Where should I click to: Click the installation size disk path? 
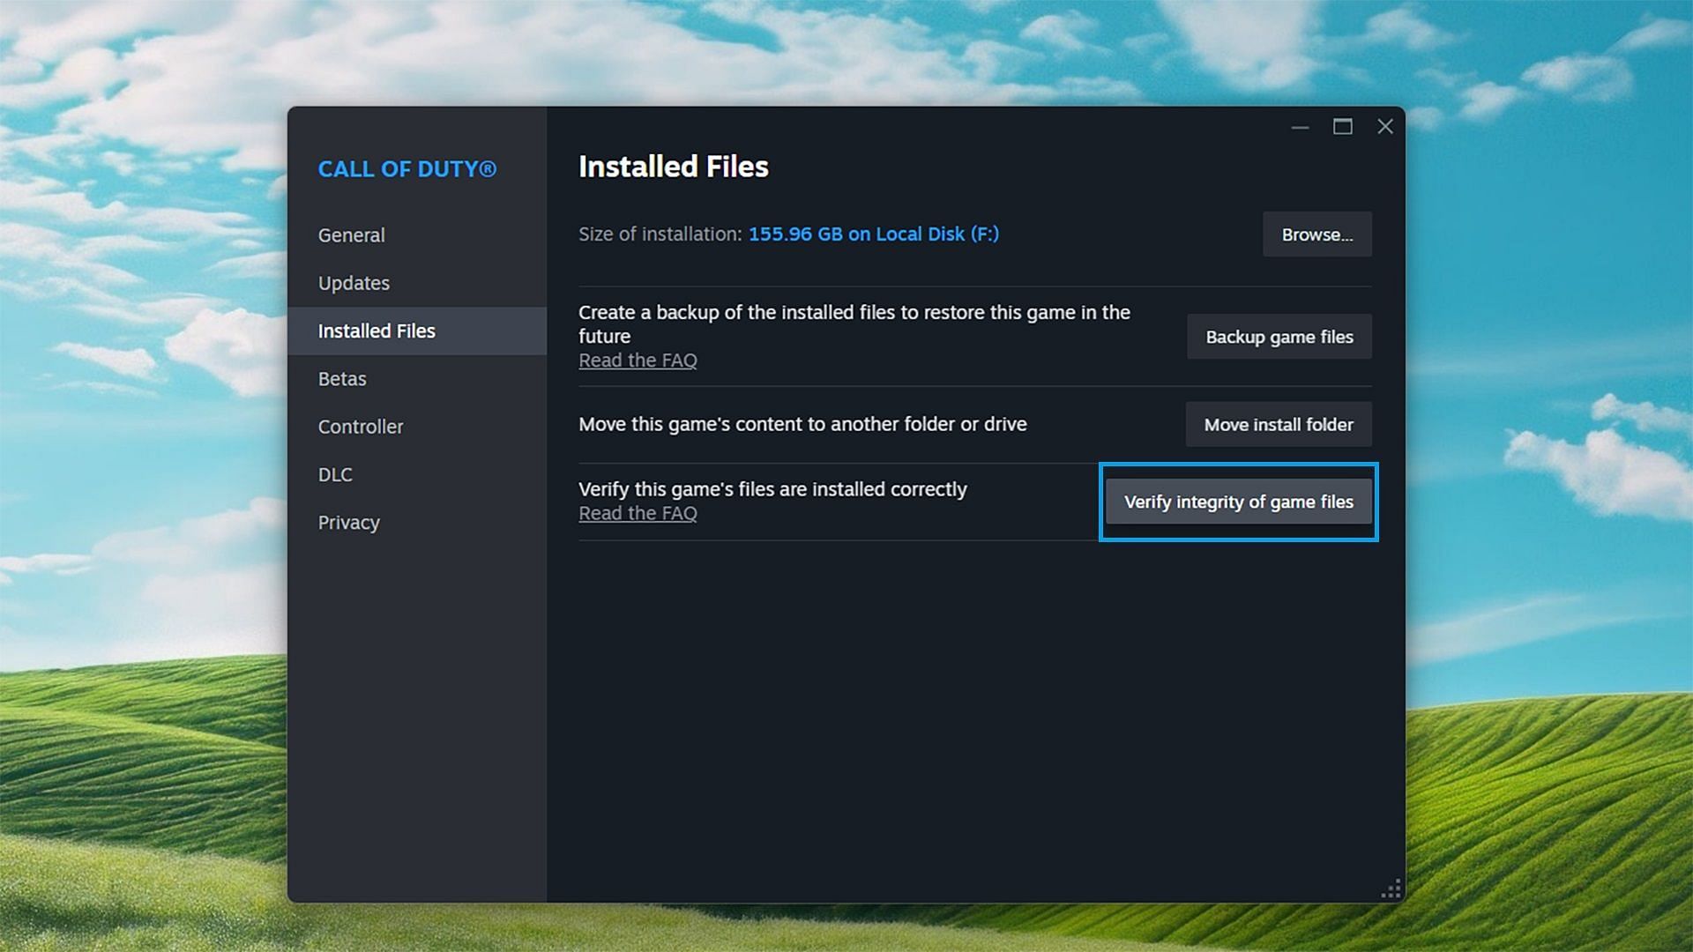coord(873,234)
